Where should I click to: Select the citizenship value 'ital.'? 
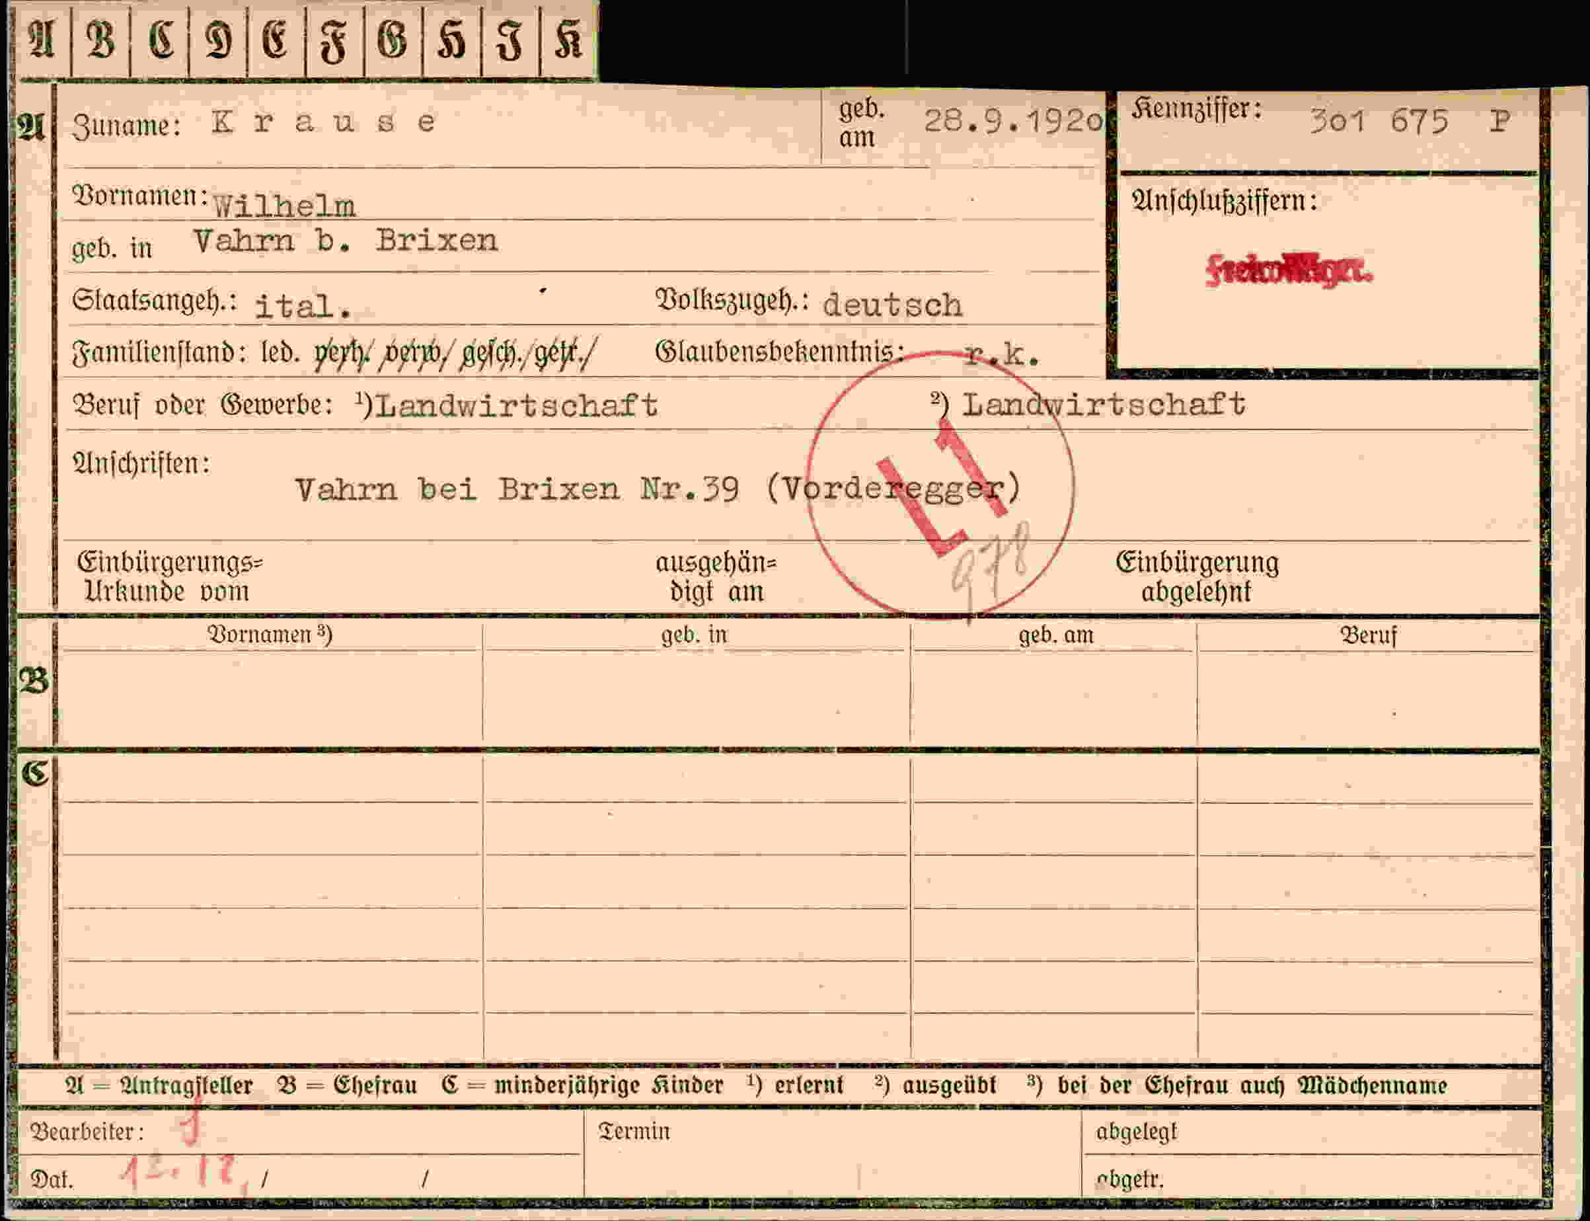pos(303,306)
